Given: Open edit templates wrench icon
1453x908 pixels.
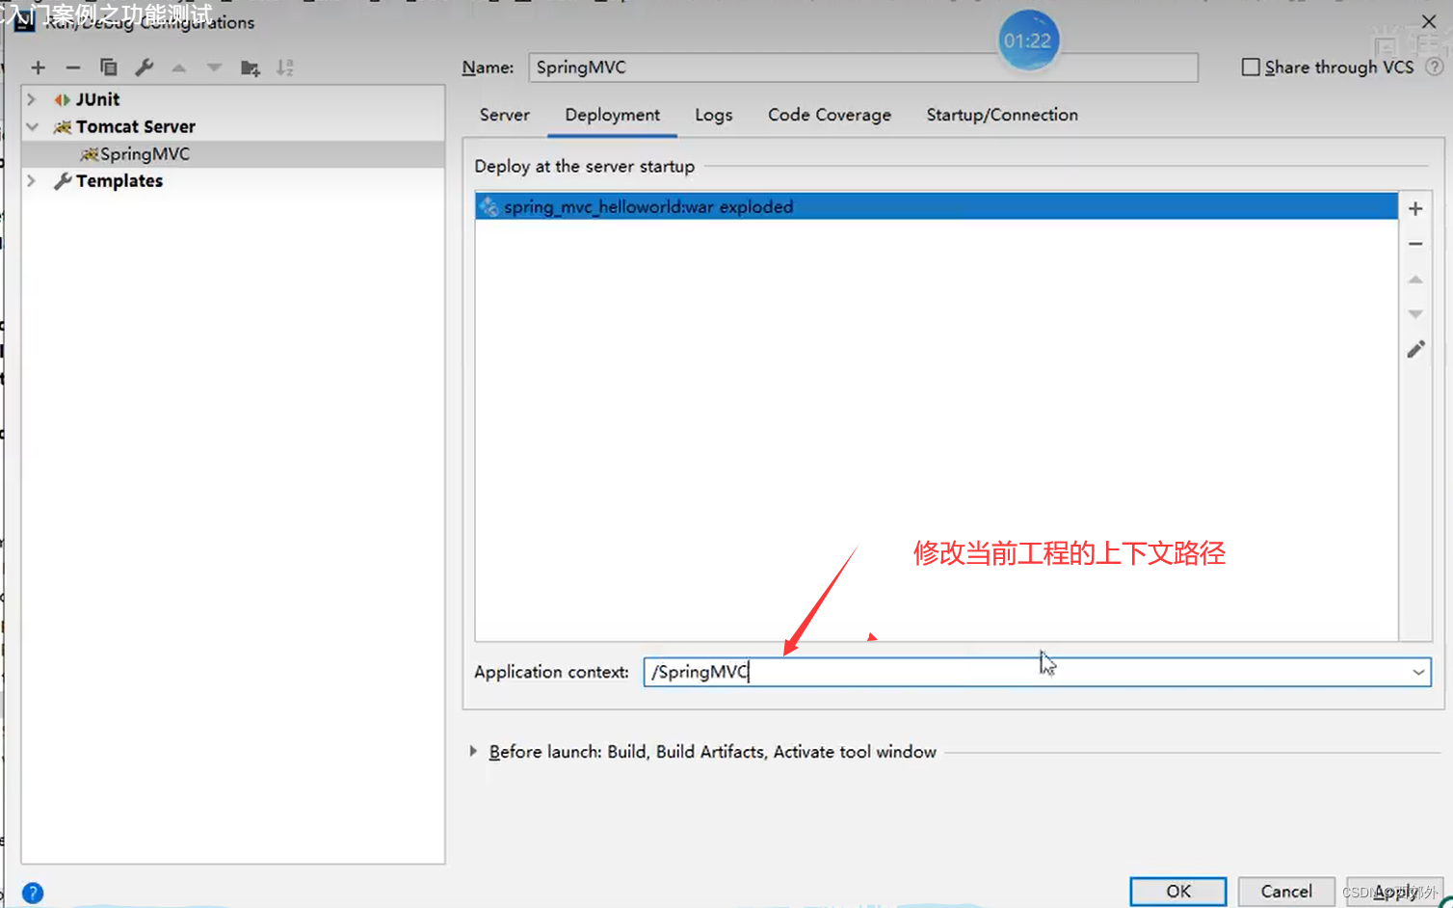Looking at the screenshot, I should click(145, 67).
